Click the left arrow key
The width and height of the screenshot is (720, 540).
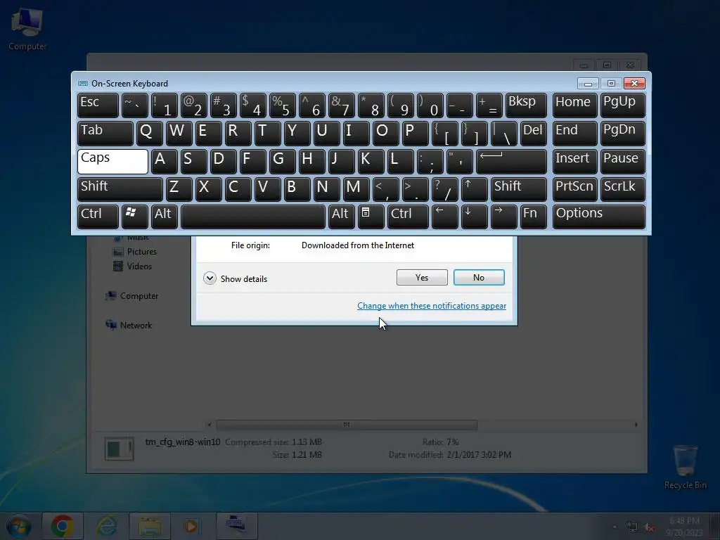click(x=445, y=217)
